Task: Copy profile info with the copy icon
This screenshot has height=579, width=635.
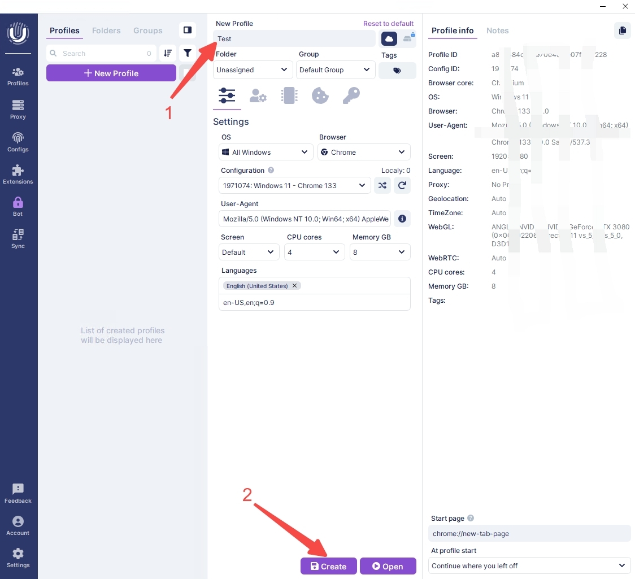Action: pos(622,31)
